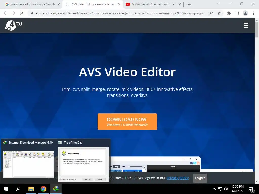Click the 'Trim, cut, split, merge' description text
Image resolution: width=259 pixels, height=194 pixels.
(x=127, y=92)
